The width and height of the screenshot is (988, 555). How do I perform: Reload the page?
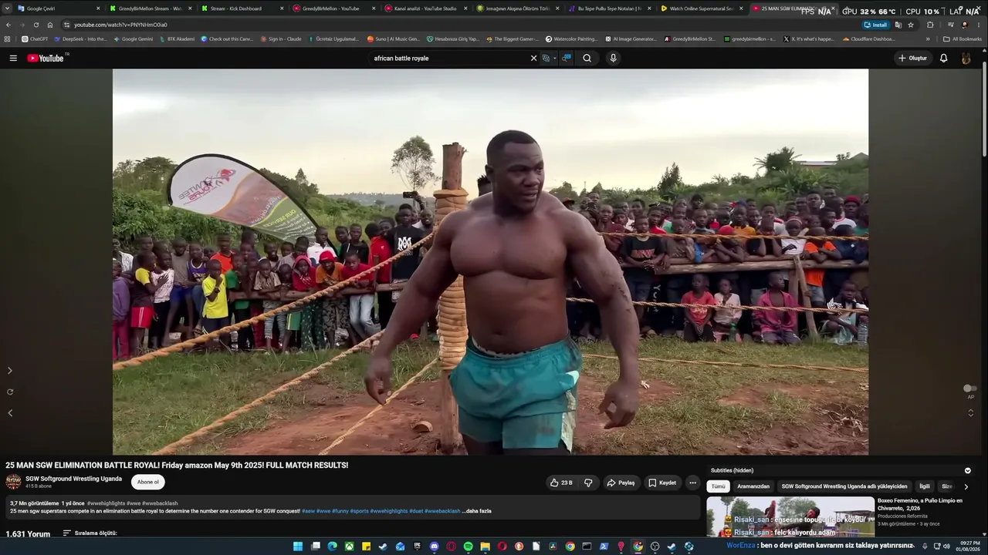(36, 25)
